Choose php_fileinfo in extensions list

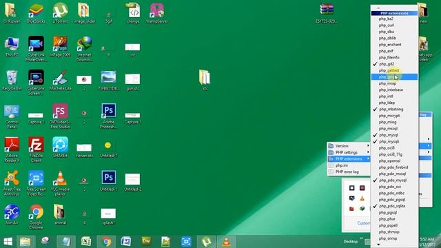click(394, 57)
